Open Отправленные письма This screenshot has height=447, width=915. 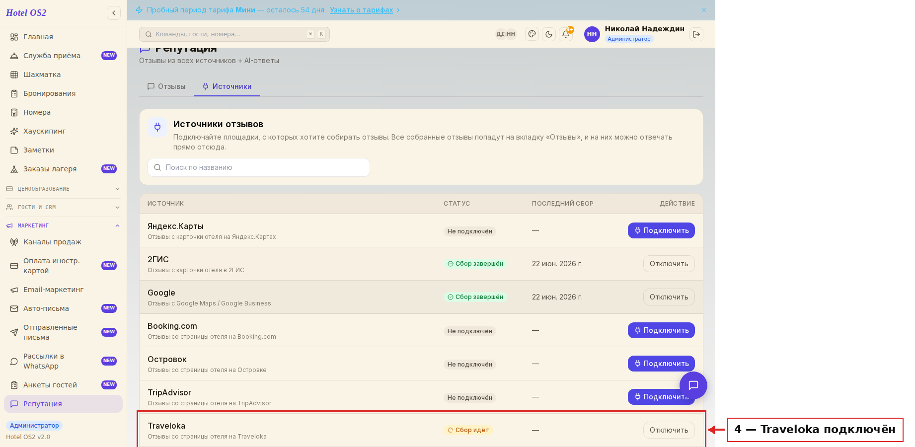pyautogui.click(x=63, y=332)
